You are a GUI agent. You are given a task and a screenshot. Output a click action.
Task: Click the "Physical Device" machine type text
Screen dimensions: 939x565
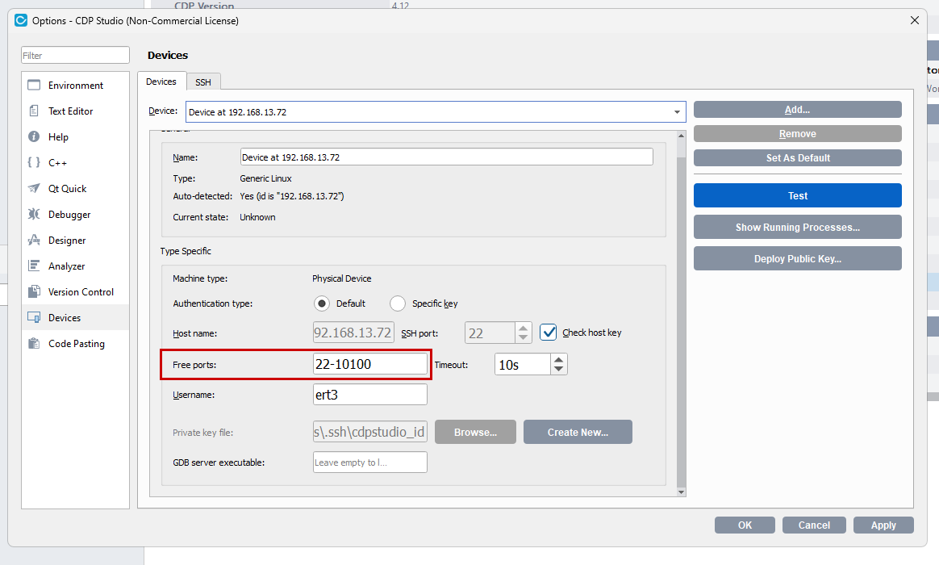tap(342, 278)
